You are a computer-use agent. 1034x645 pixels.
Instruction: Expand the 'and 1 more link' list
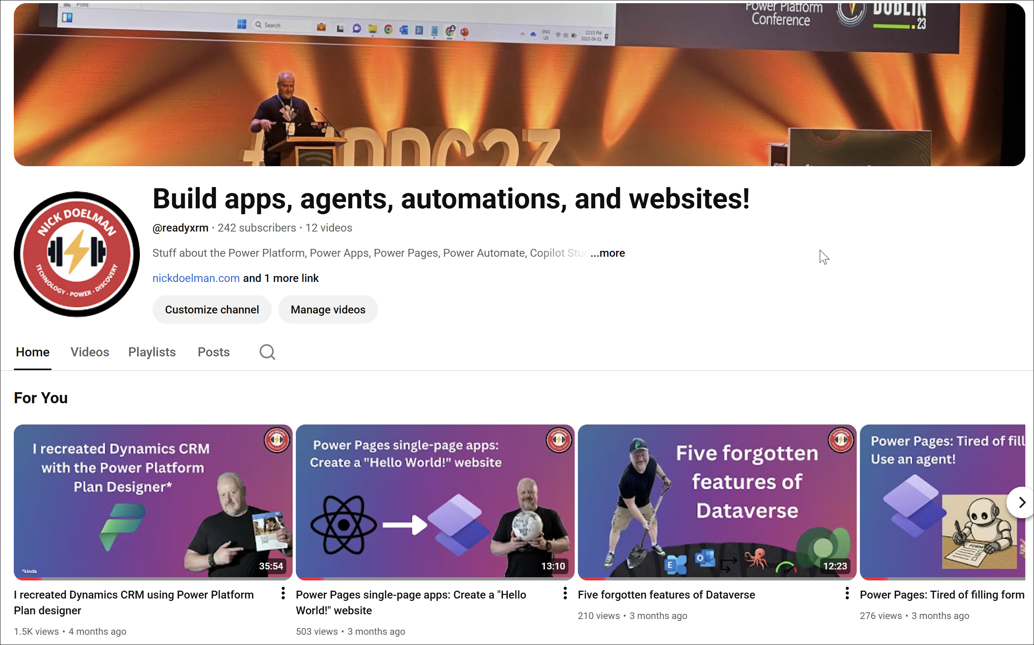pos(281,278)
